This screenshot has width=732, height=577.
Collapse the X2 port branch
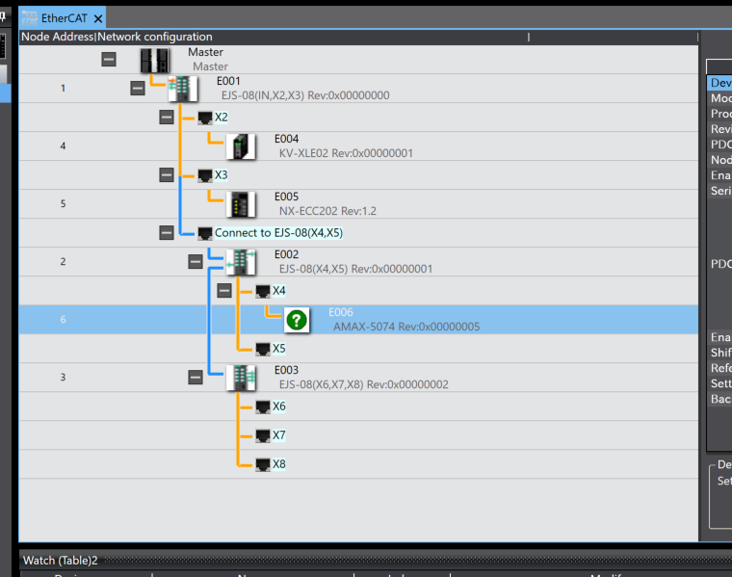coord(167,118)
